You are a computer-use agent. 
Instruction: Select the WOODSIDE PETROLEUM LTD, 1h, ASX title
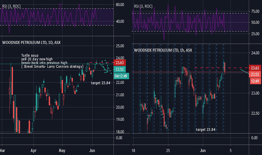click(x=163, y=50)
